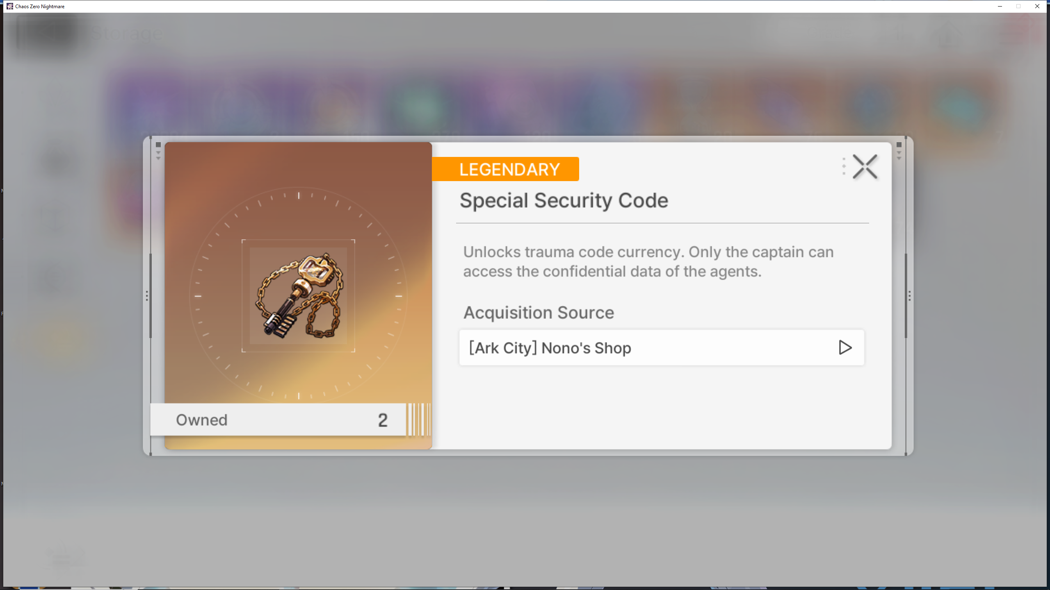The image size is (1050, 590).
Task: Click the orange LEGENDARY rarity badge
Action: tap(505, 169)
